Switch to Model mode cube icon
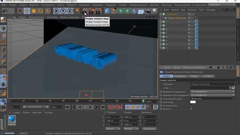240x135 pixels. pyautogui.click(x=3, y=28)
